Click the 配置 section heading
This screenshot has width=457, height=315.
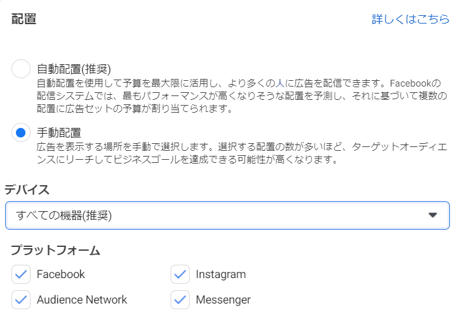(24, 19)
